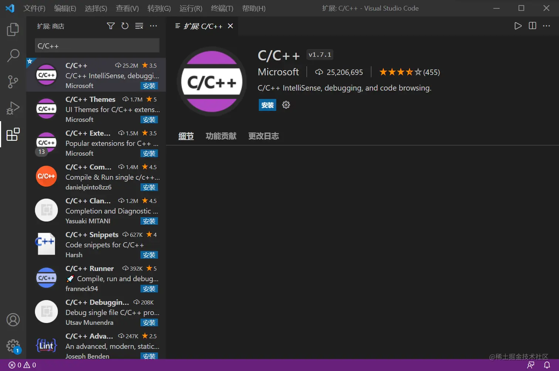
Task: Open the extensions filter icon
Action: (x=111, y=26)
